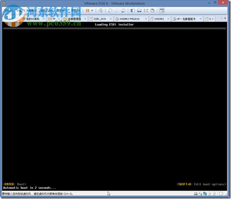Close the WS08R2-TMG2010 tab
Image resolution: width=231 pixels, height=199 pixels.
pyautogui.click(x=146, y=19)
